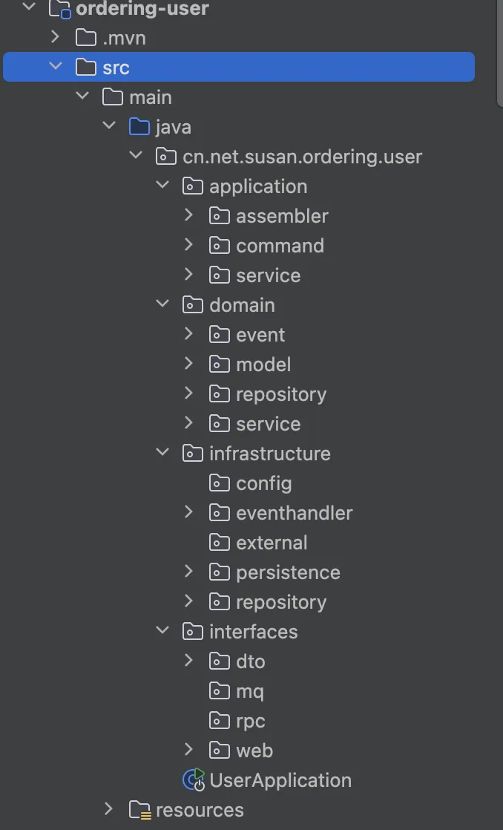Select the config package
This screenshot has height=830, width=503.
click(x=263, y=483)
